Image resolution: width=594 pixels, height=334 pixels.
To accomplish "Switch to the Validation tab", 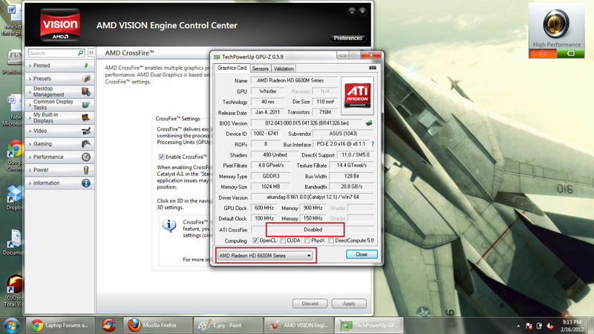I will point(284,68).
